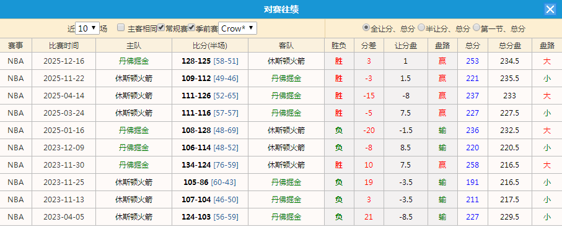This screenshot has width=562, height=227.
Task: Close the 对赛往绩 dialog
Action: pos(550,9)
